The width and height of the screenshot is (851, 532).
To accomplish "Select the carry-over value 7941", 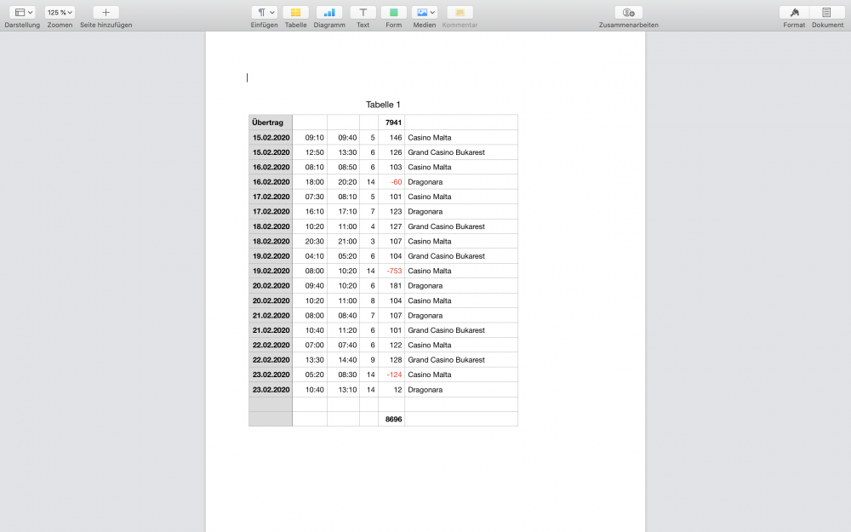I will point(391,122).
